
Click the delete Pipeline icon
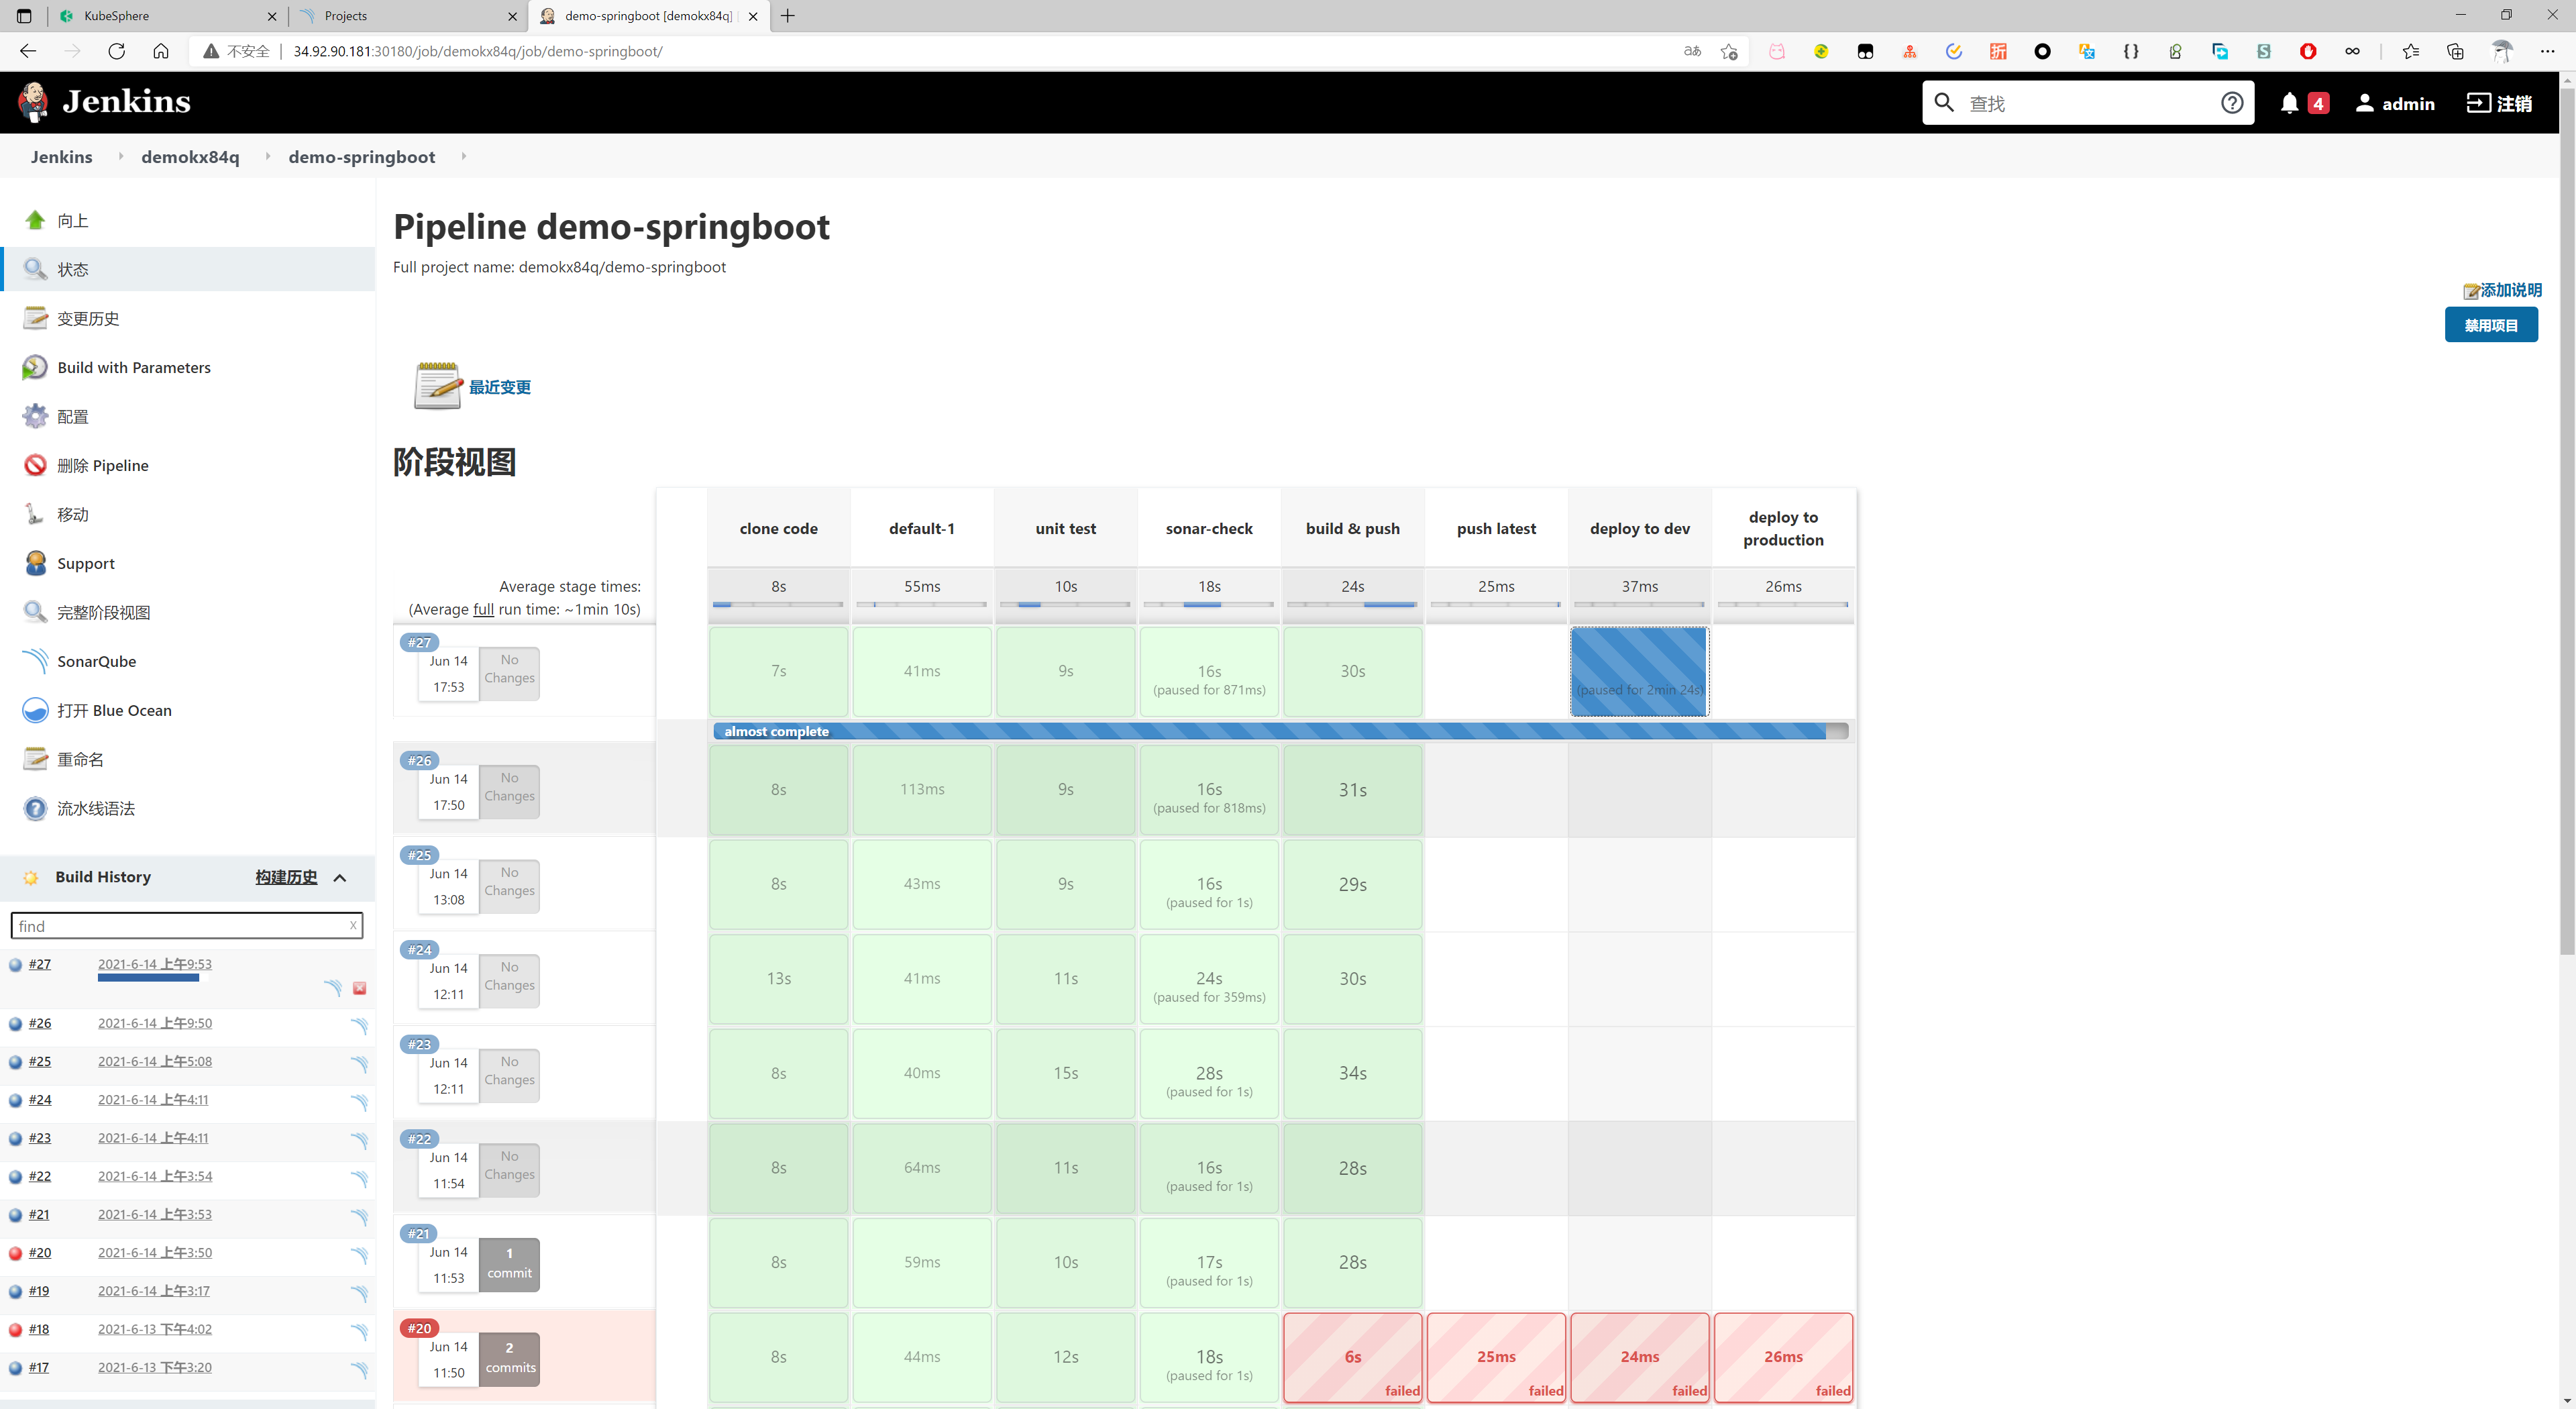(35, 465)
